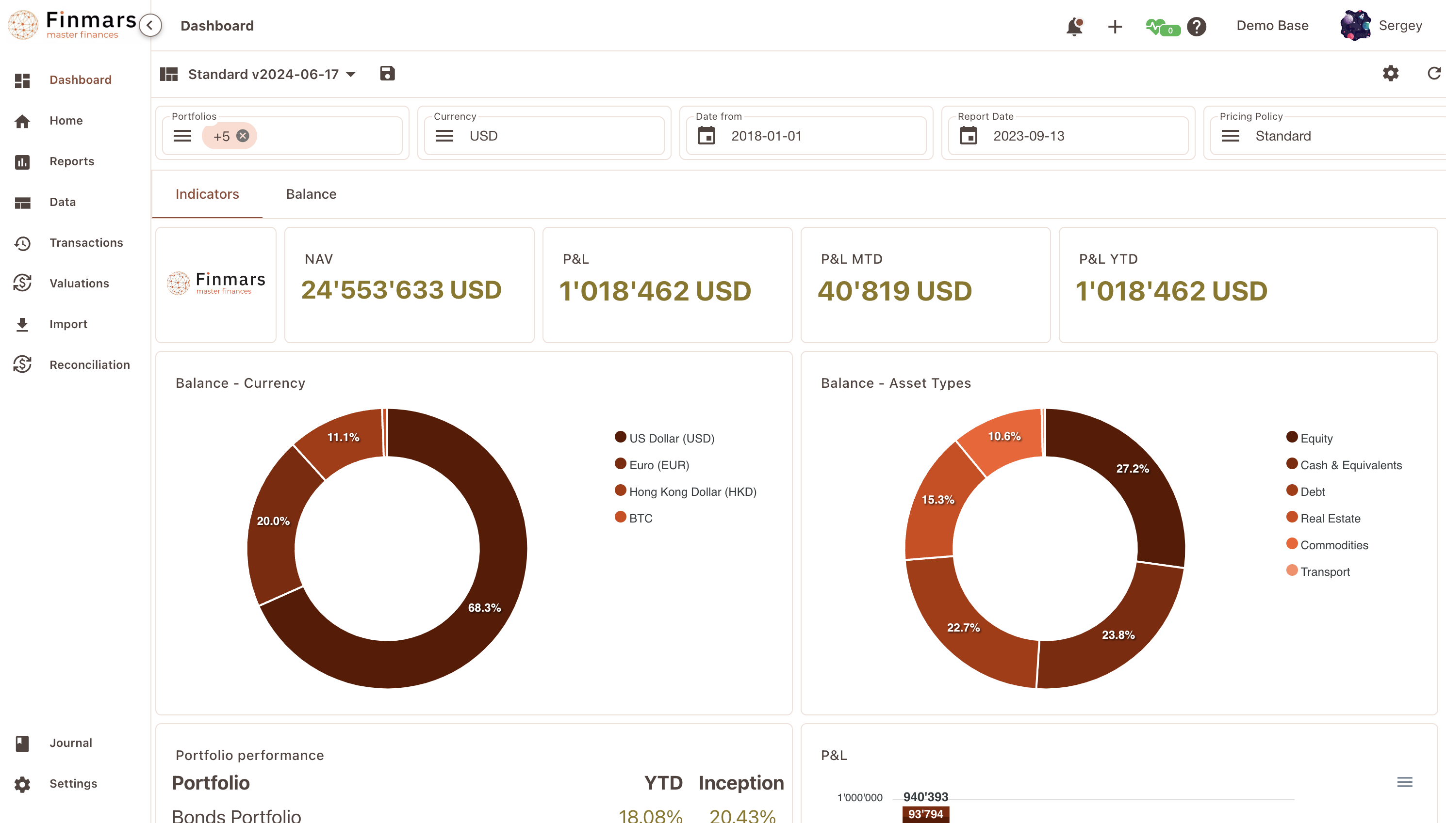Click the Report Date 2023-09-13 field
1446x823 pixels.
pyautogui.click(x=1068, y=136)
